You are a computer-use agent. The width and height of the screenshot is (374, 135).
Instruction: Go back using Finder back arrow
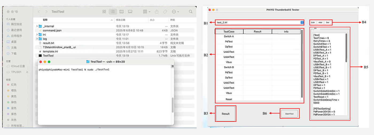39,12
